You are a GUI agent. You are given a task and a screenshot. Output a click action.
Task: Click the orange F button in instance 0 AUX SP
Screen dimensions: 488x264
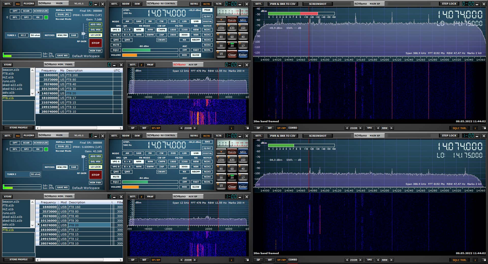tap(142, 65)
